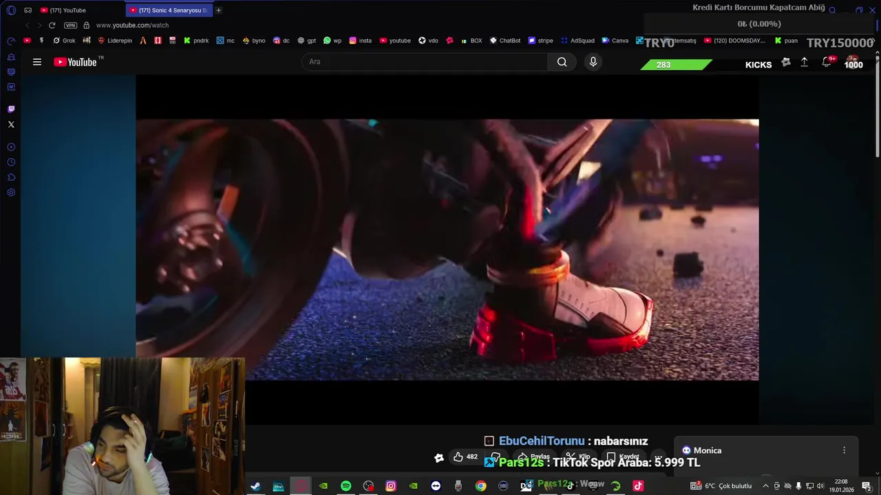Click the magnifier search button
881x495 pixels.
point(562,62)
